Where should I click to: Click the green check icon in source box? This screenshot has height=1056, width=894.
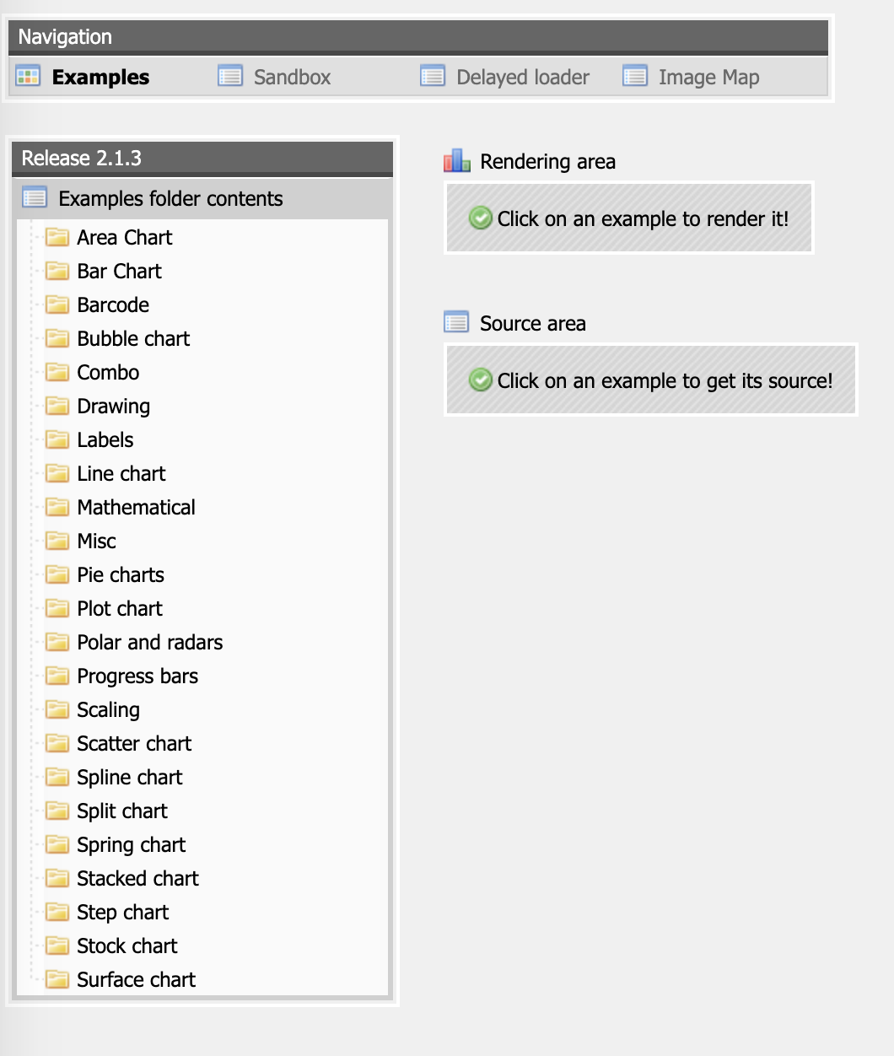(480, 380)
